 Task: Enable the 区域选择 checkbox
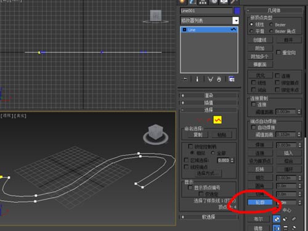186,160
